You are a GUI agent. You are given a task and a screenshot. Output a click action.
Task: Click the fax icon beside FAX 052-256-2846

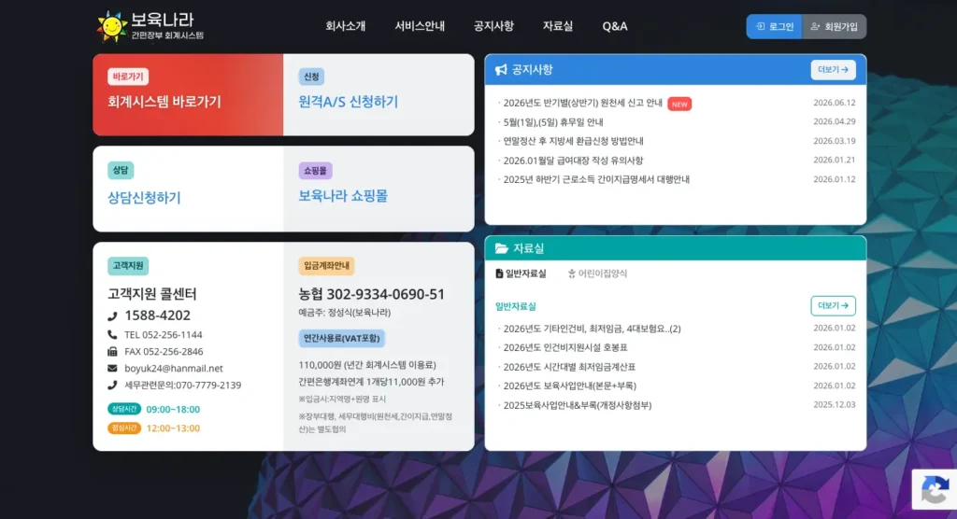point(112,352)
